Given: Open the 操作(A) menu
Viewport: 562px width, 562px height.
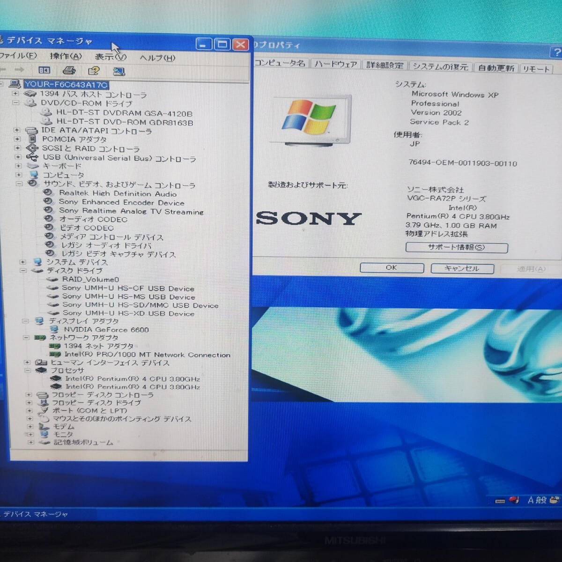Looking at the screenshot, I should [x=66, y=56].
